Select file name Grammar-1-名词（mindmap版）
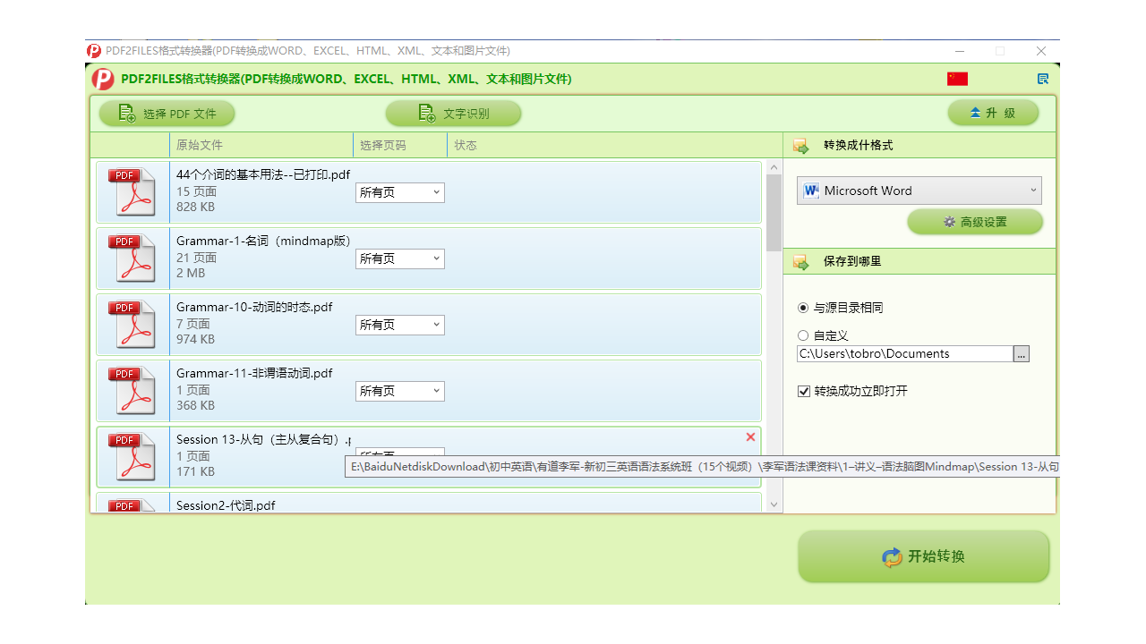This screenshot has width=1146, height=644. (x=264, y=241)
